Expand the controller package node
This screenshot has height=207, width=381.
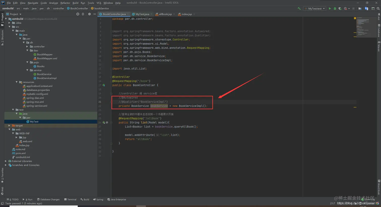click(27, 47)
